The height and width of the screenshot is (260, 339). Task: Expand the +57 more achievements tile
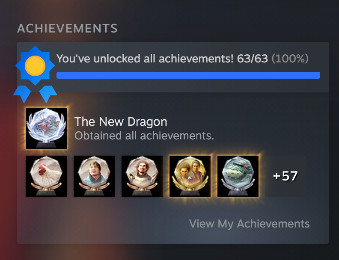tap(286, 176)
